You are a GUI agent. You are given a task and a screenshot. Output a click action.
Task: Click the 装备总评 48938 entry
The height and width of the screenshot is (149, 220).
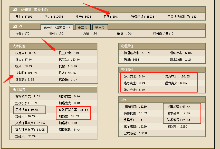[142, 17]
